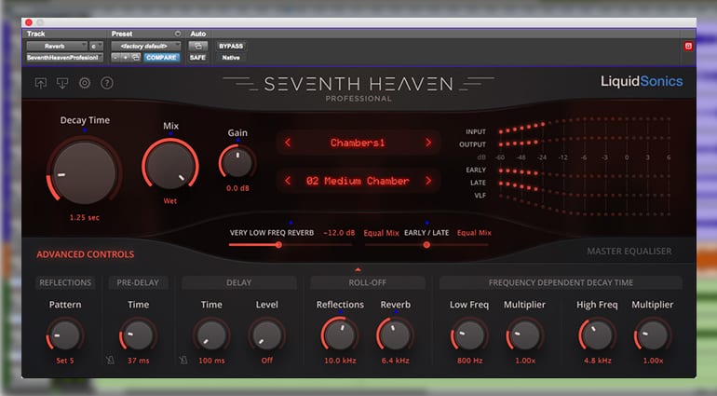Click the 6.4 kHz reverb roll-off value
The image size is (717, 396).
click(x=395, y=361)
